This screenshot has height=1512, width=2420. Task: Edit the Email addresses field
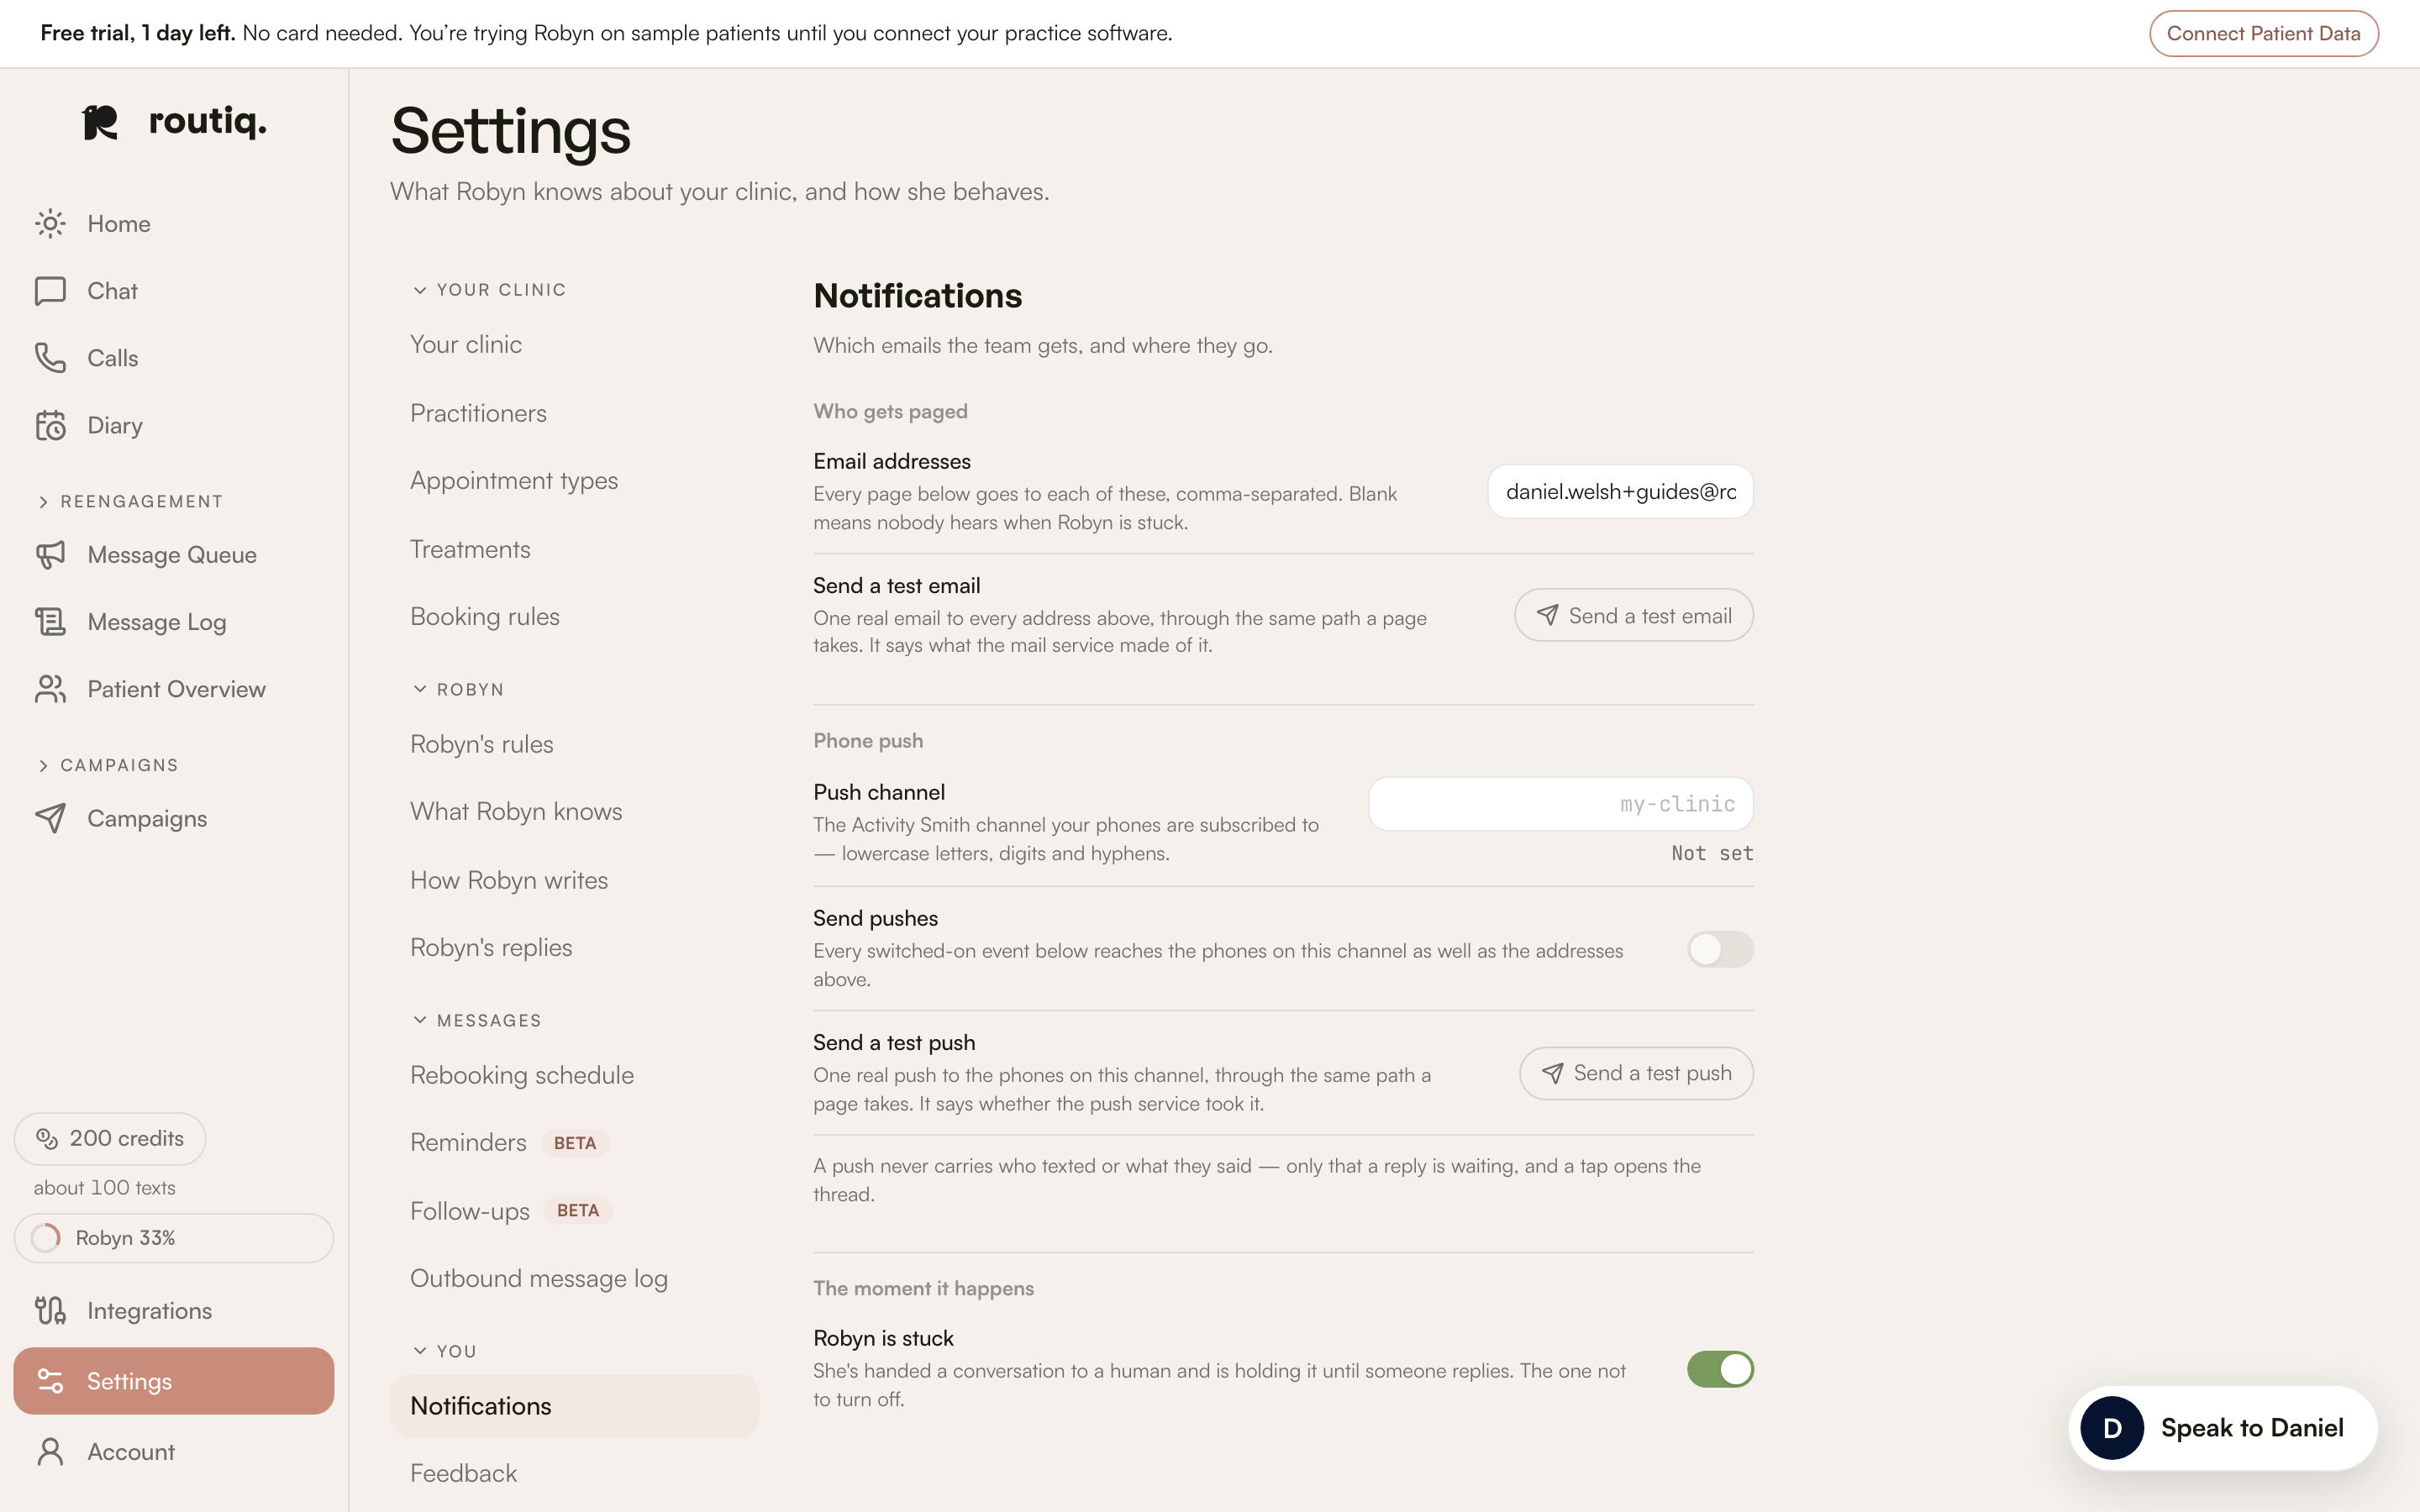(1620, 491)
